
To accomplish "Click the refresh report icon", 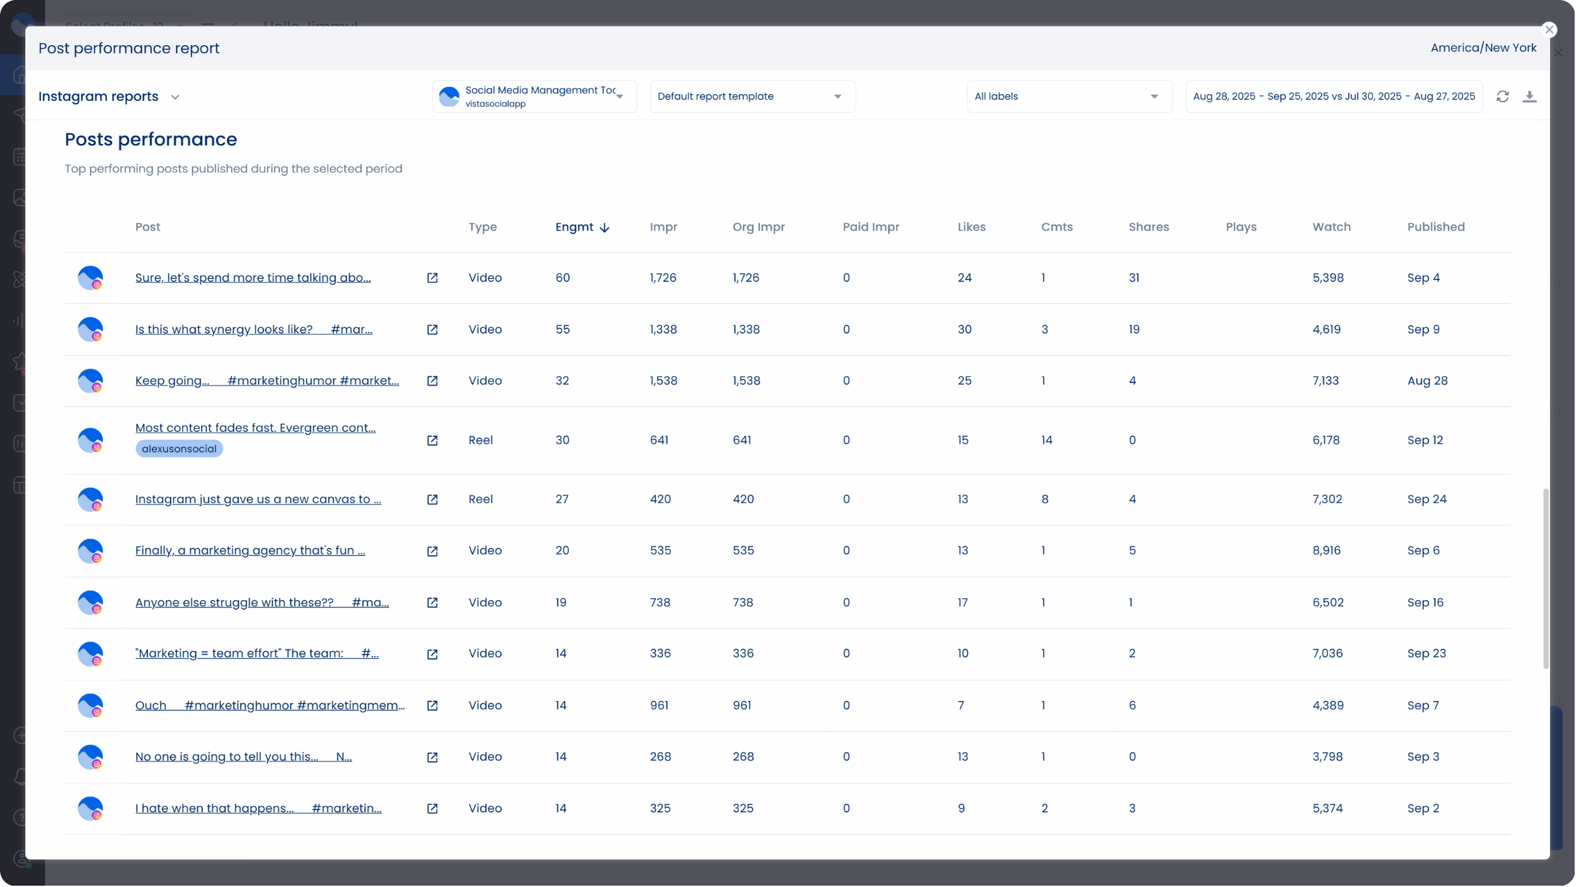I will [1502, 96].
